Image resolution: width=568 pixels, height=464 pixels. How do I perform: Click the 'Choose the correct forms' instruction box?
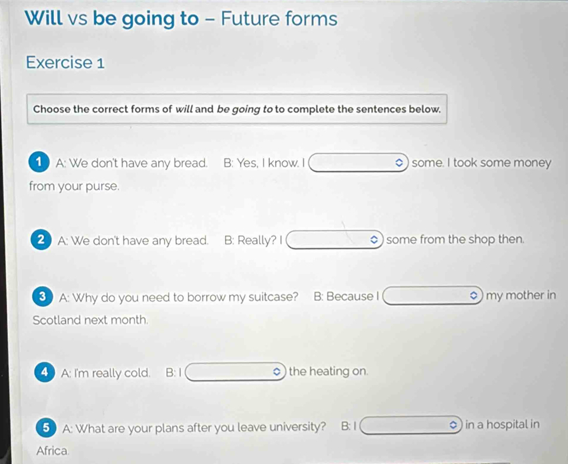pyautogui.click(x=237, y=109)
